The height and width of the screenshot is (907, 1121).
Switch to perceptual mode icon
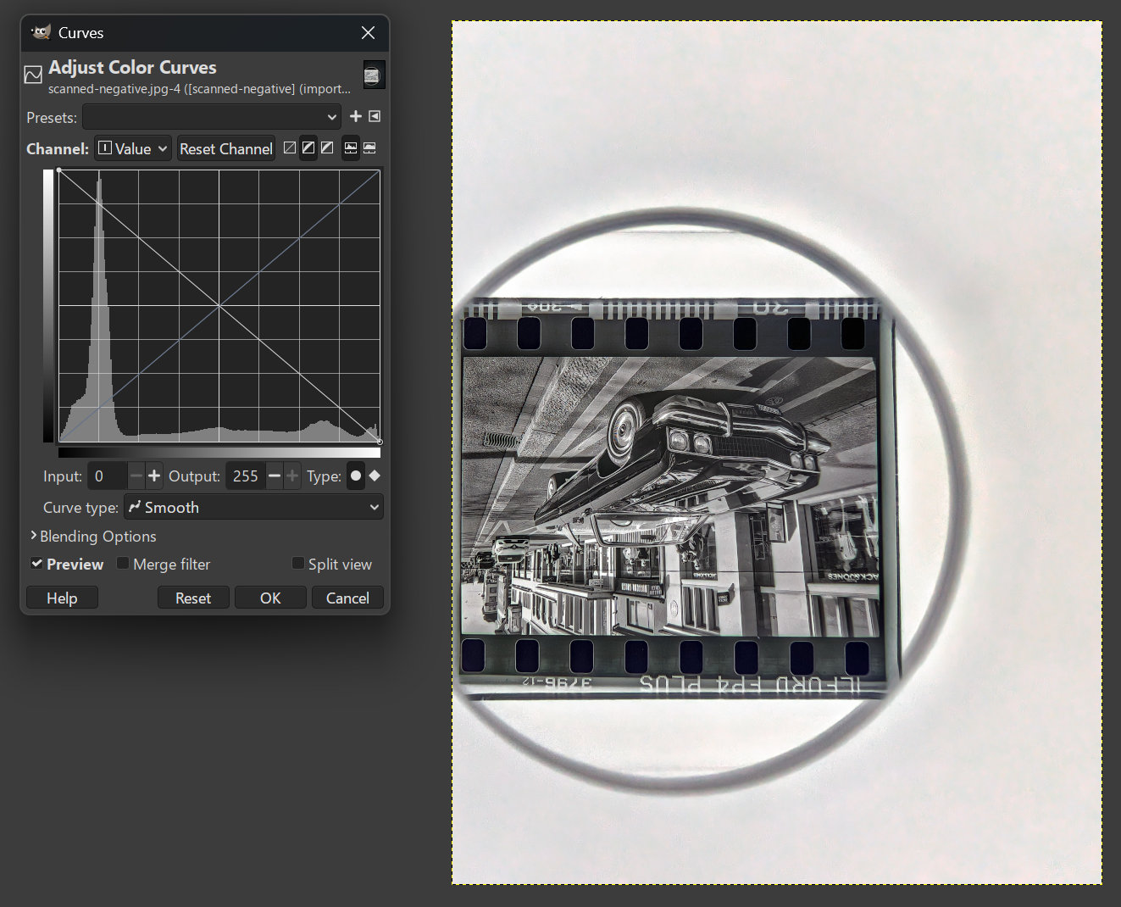click(x=327, y=148)
